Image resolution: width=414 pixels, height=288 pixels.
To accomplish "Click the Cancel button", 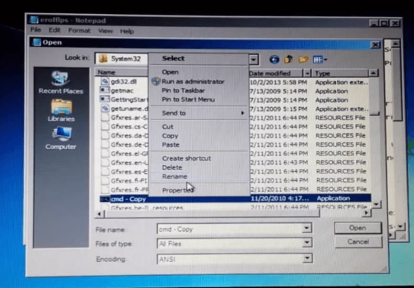I will click(x=358, y=242).
